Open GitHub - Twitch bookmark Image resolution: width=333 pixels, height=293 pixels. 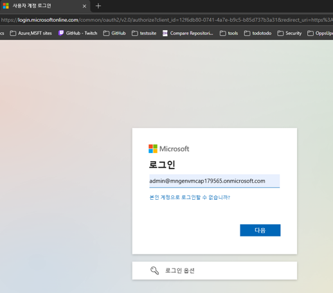point(78,33)
